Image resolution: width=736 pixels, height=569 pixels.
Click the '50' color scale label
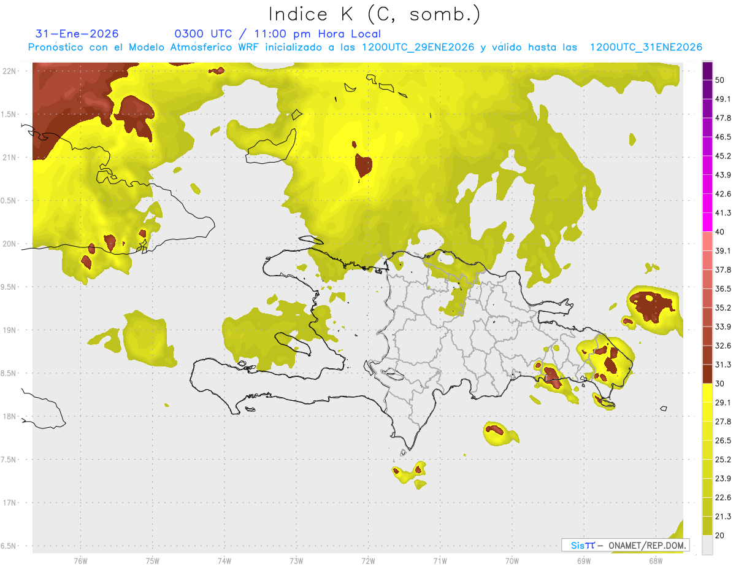point(719,80)
